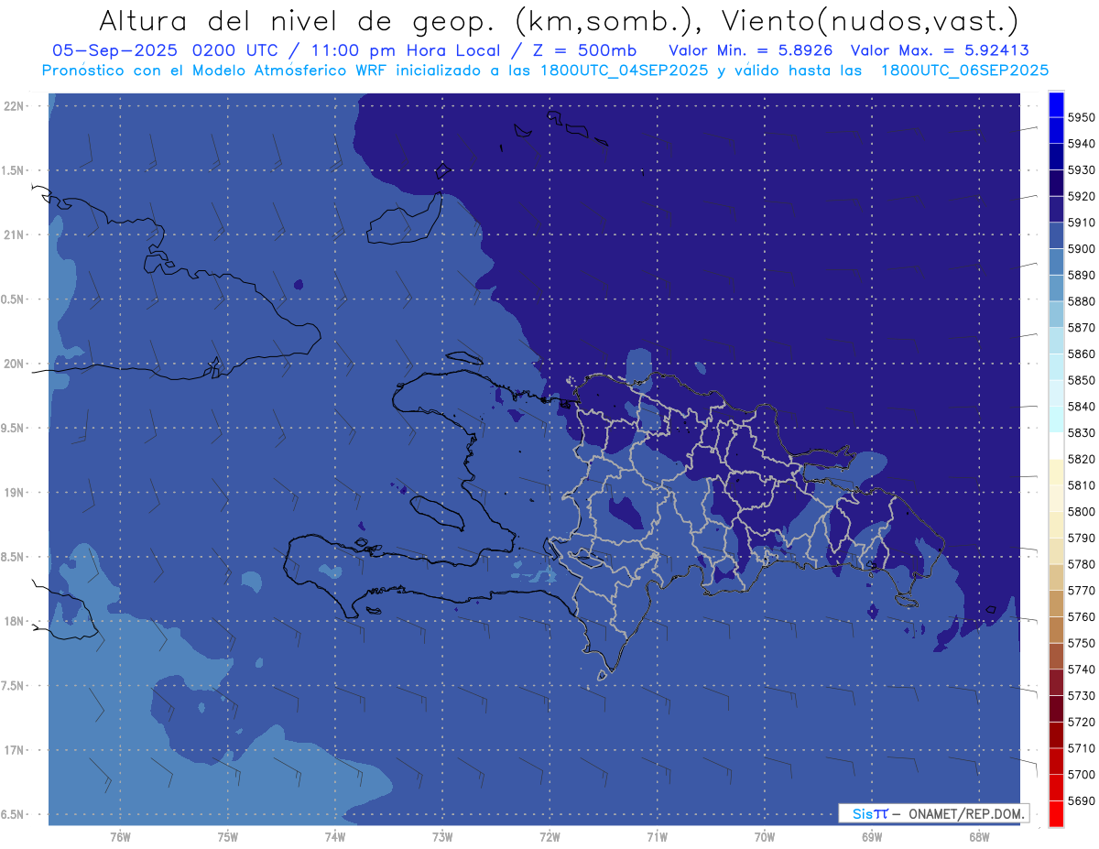Click white colorbar swatch between 5820 and 5830
Screen dimensions: 1099x849
pos(1056,446)
